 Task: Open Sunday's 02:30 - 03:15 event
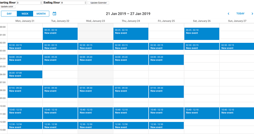click(237, 46)
